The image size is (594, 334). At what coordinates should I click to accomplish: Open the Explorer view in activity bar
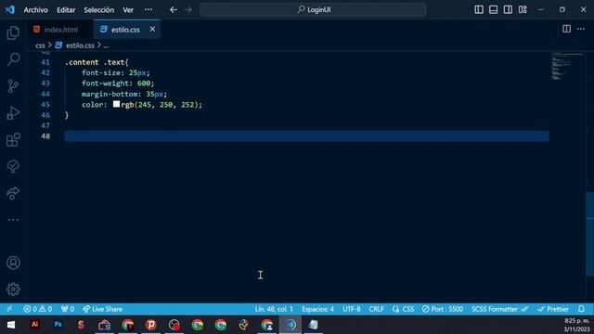pos(13,33)
